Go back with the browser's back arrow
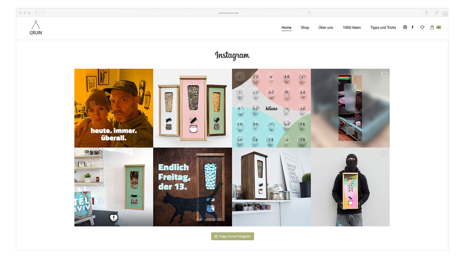The image size is (463, 257). [x=36, y=13]
